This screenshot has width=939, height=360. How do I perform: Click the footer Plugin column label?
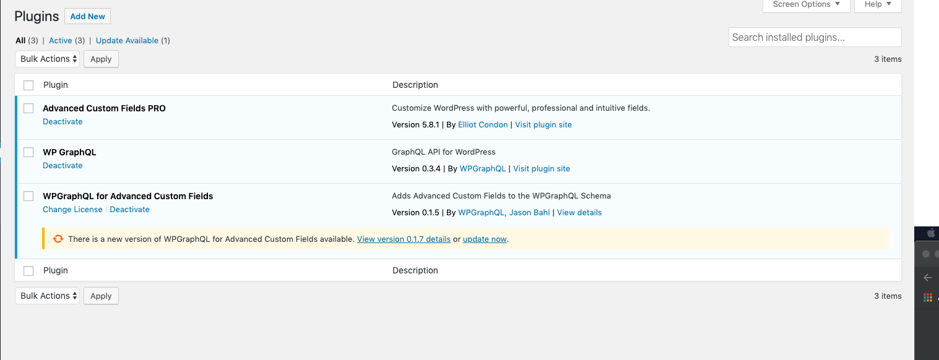[56, 270]
